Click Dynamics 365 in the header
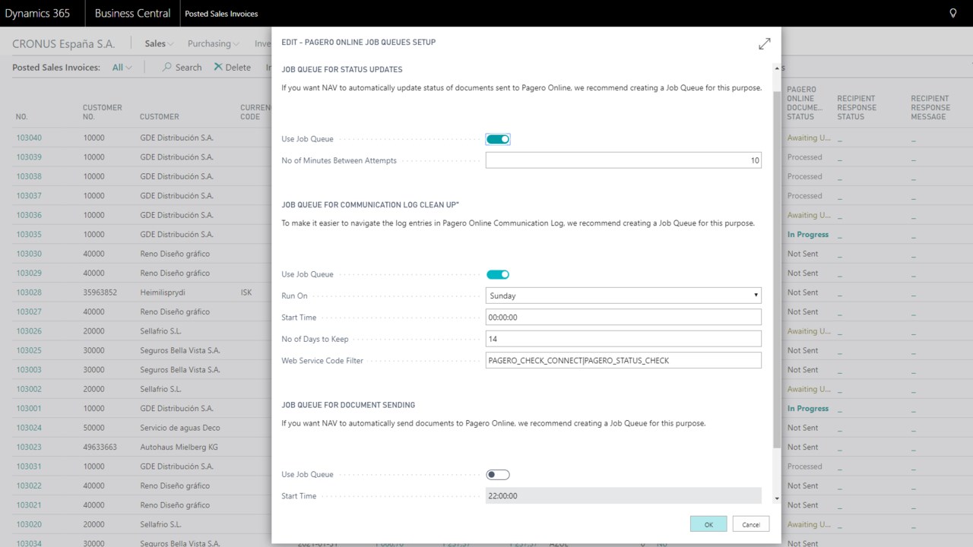This screenshot has width=973, height=547. tap(36, 14)
